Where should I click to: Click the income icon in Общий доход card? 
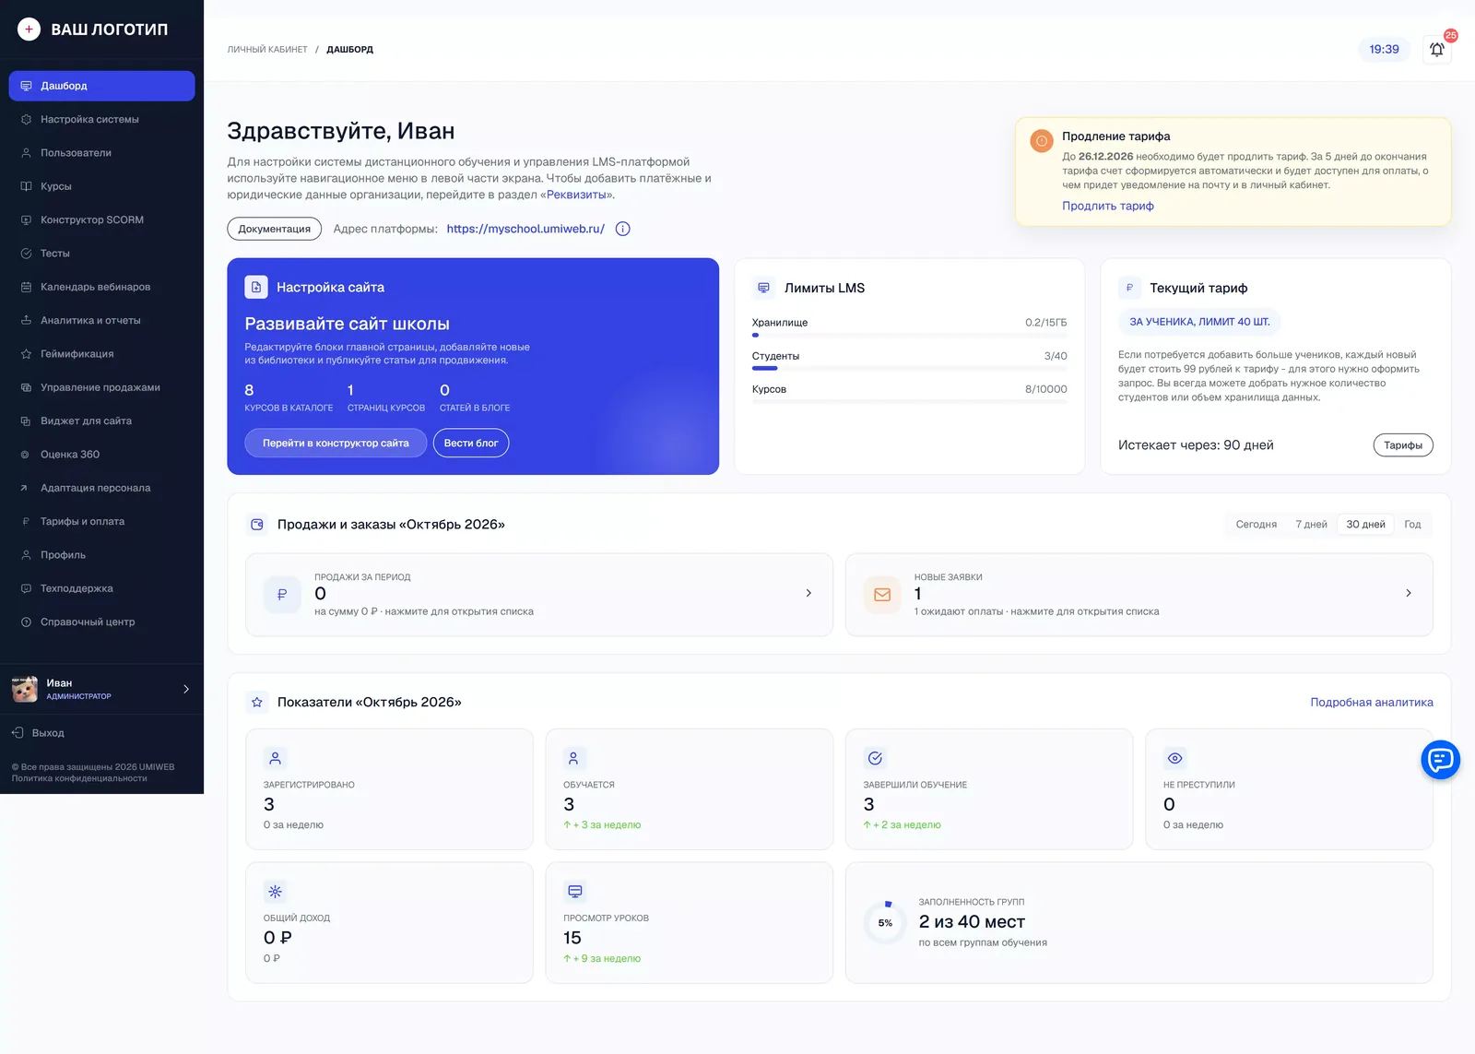[275, 892]
